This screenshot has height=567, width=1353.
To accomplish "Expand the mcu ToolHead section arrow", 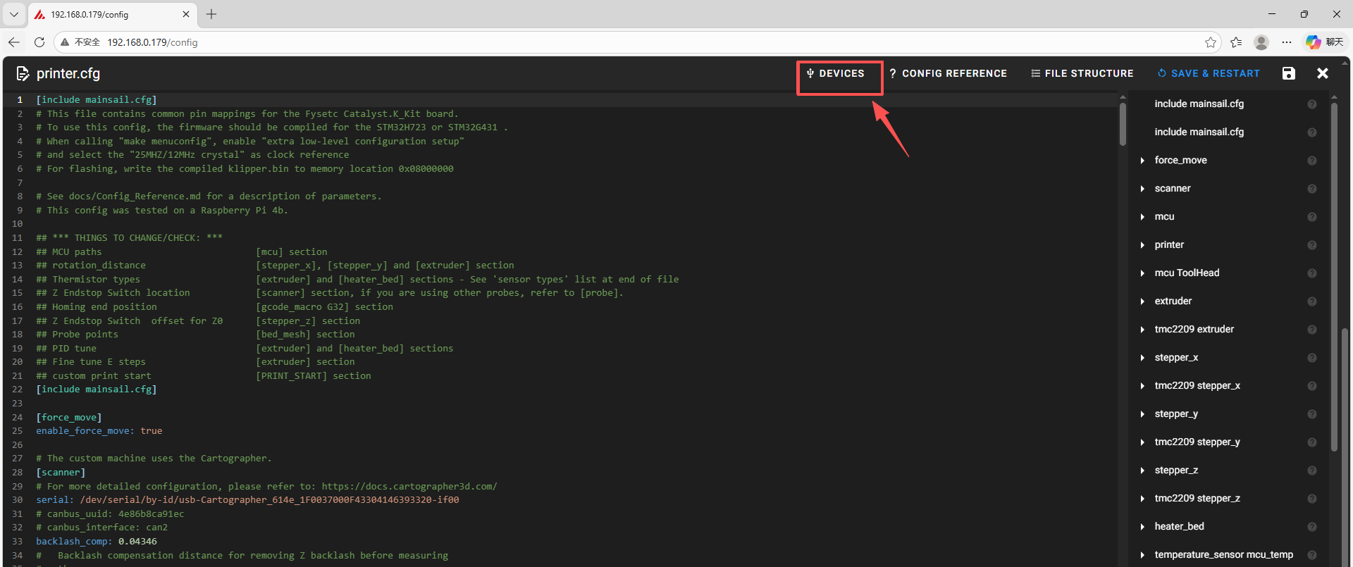I will (x=1142, y=273).
